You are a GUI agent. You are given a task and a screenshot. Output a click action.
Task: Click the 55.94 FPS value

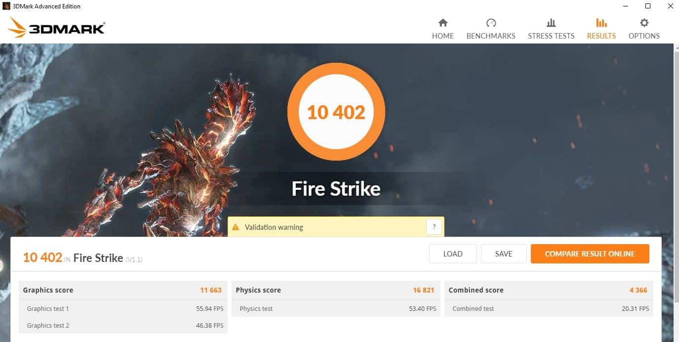click(x=210, y=308)
